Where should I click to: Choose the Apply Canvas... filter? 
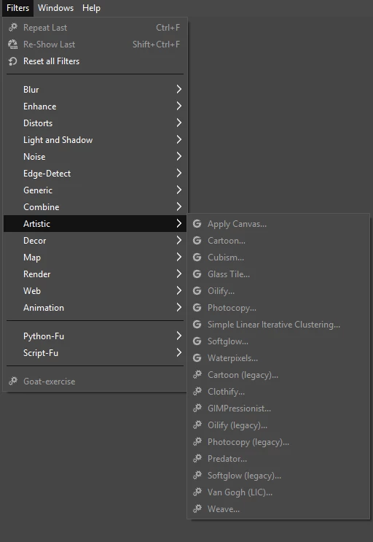(x=278, y=224)
